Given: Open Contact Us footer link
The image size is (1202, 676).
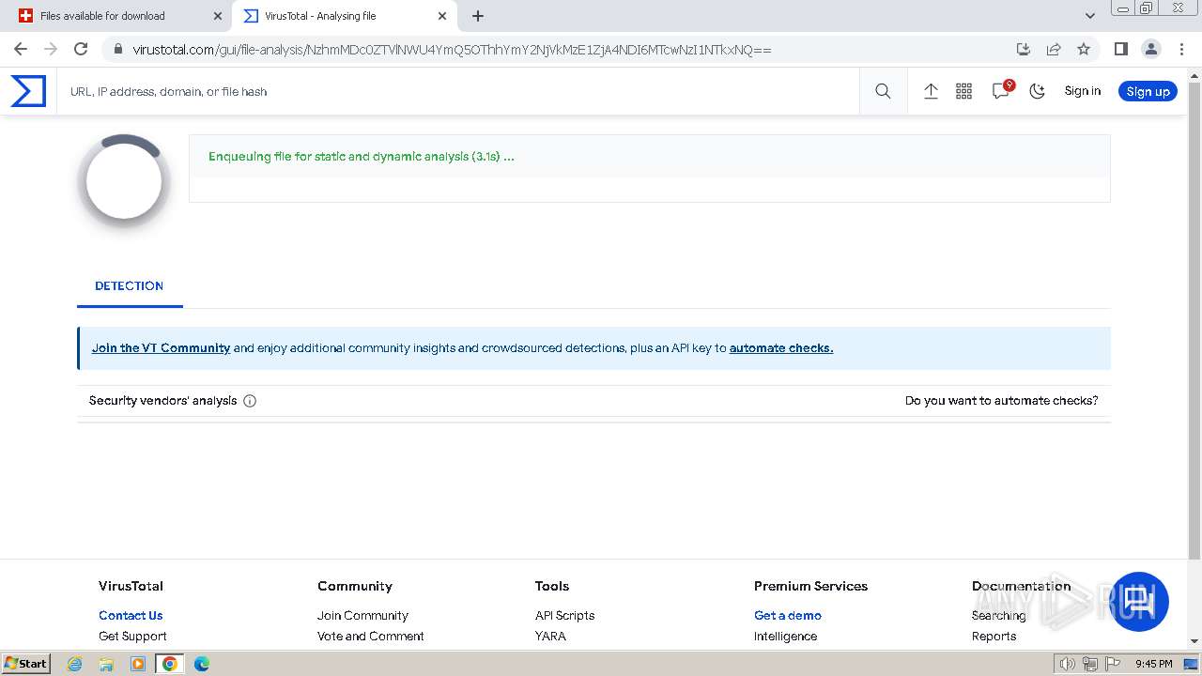Looking at the screenshot, I should click(x=131, y=615).
